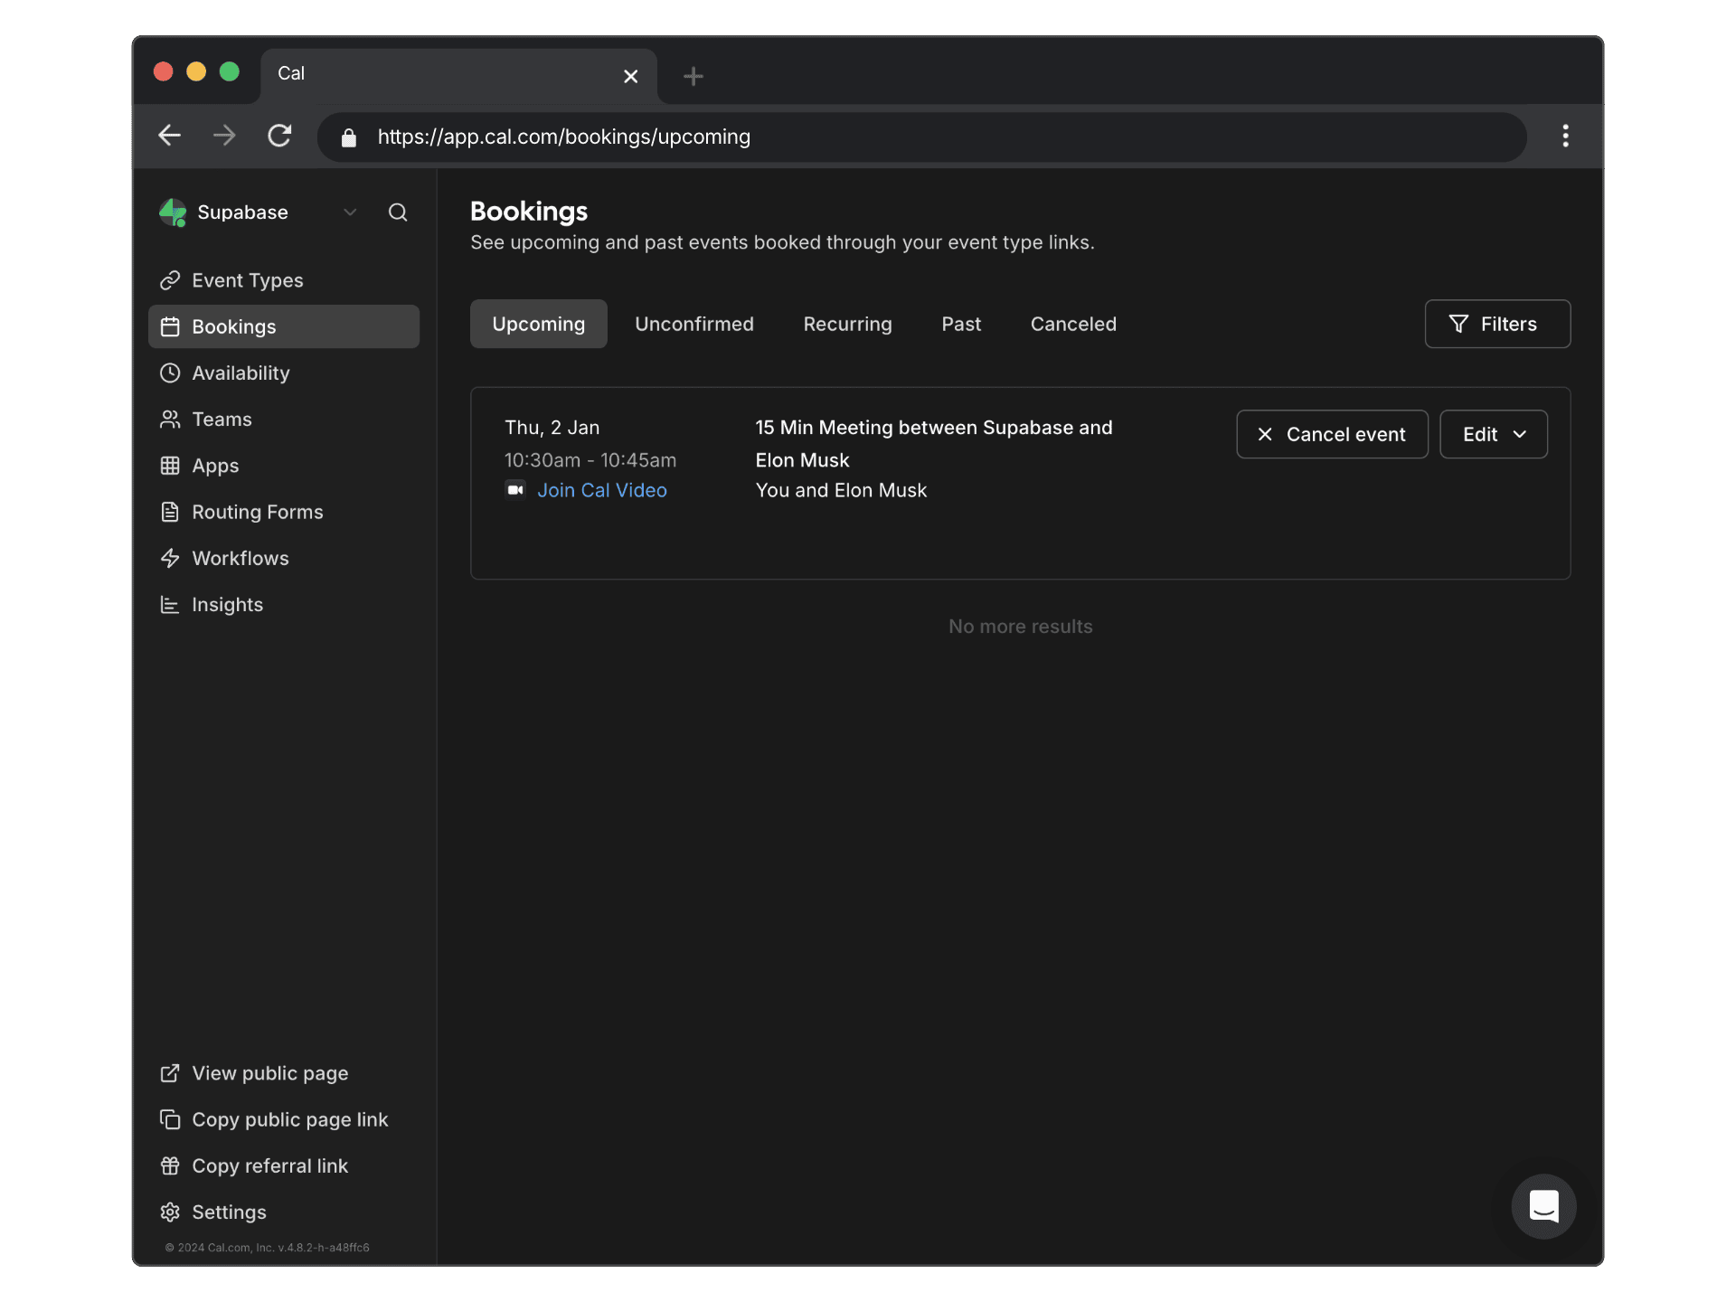1736x1302 pixels.
Task: Click the external link icon for public page
Action: [x=170, y=1073]
